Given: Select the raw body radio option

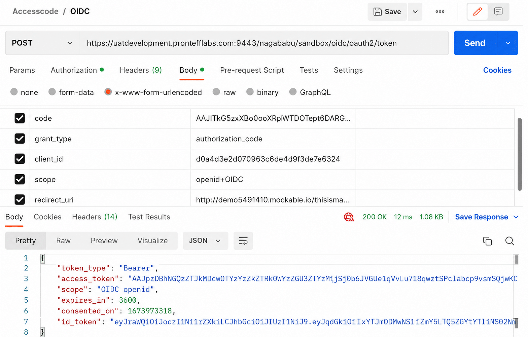Looking at the screenshot, I should (x=216, y=92).
